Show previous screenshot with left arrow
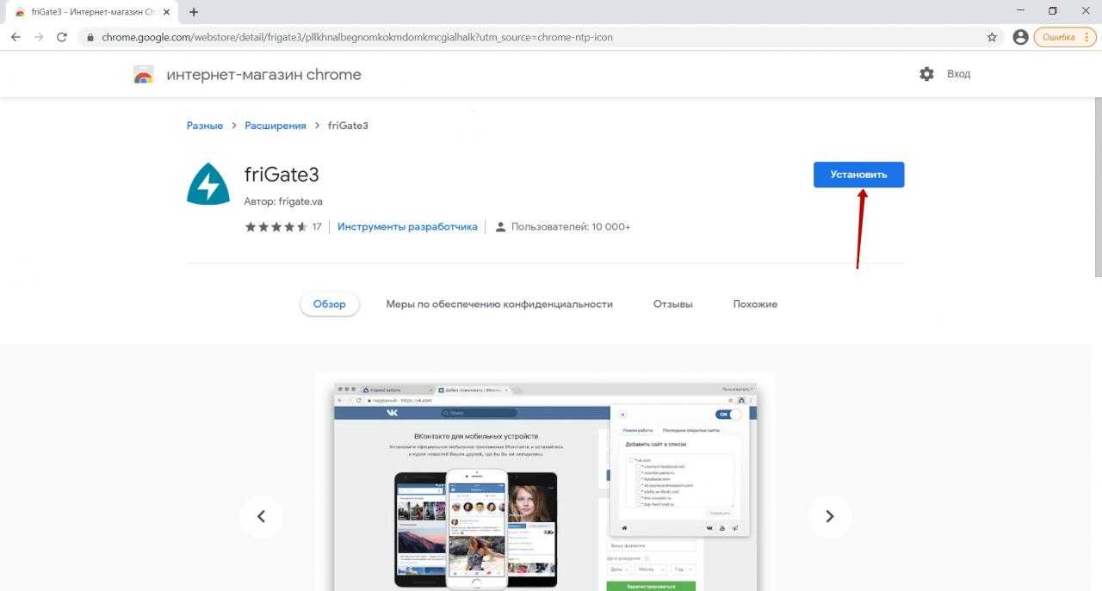Screen dimensions: 1102x591 [x=261, y=516]
